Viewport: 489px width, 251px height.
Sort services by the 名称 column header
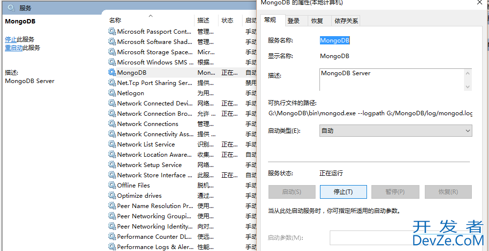(x=150, y=20)
